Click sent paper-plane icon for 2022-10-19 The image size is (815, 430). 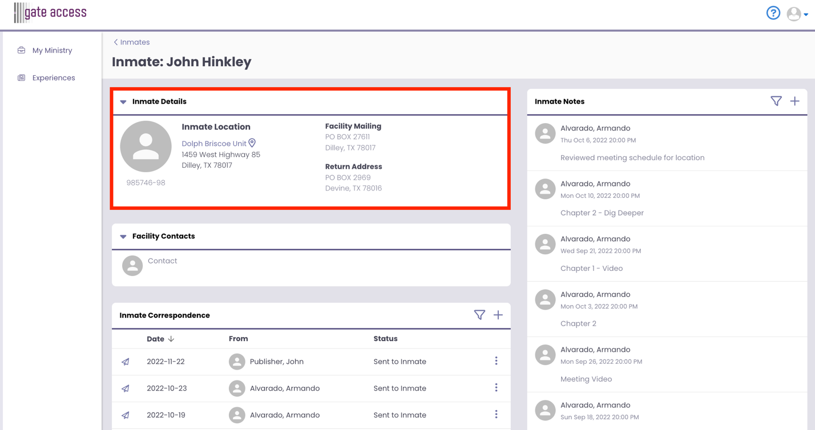tap(126, 415)
